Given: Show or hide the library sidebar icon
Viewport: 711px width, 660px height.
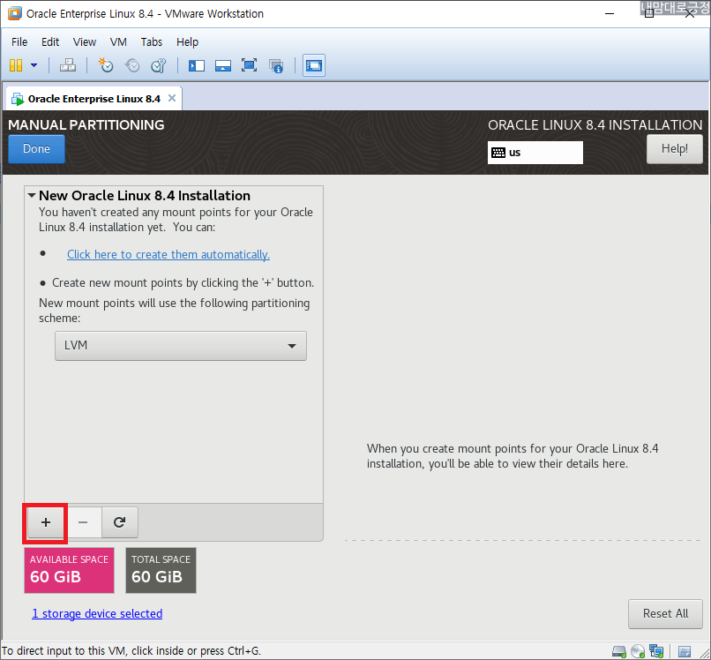Looking at the screenshot, I should tap(197, 66).
